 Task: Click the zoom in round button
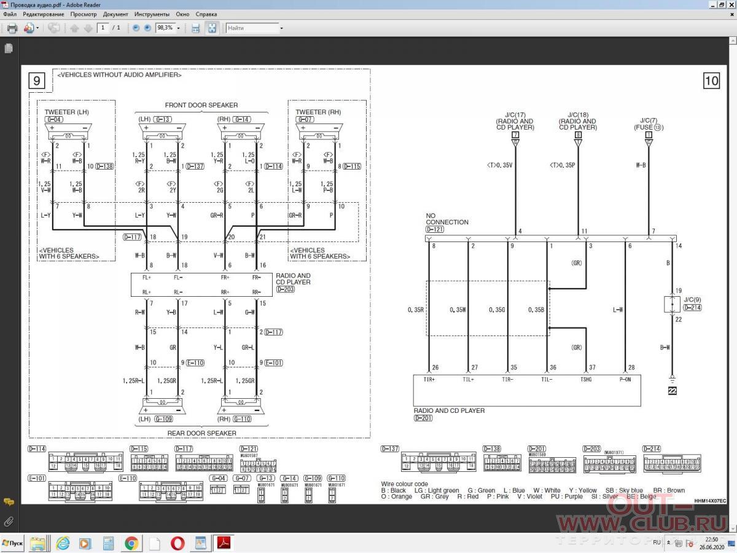147,28
